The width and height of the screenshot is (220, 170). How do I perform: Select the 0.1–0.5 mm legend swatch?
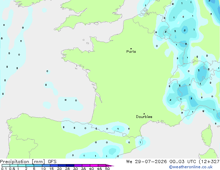(x=6, y=165)
